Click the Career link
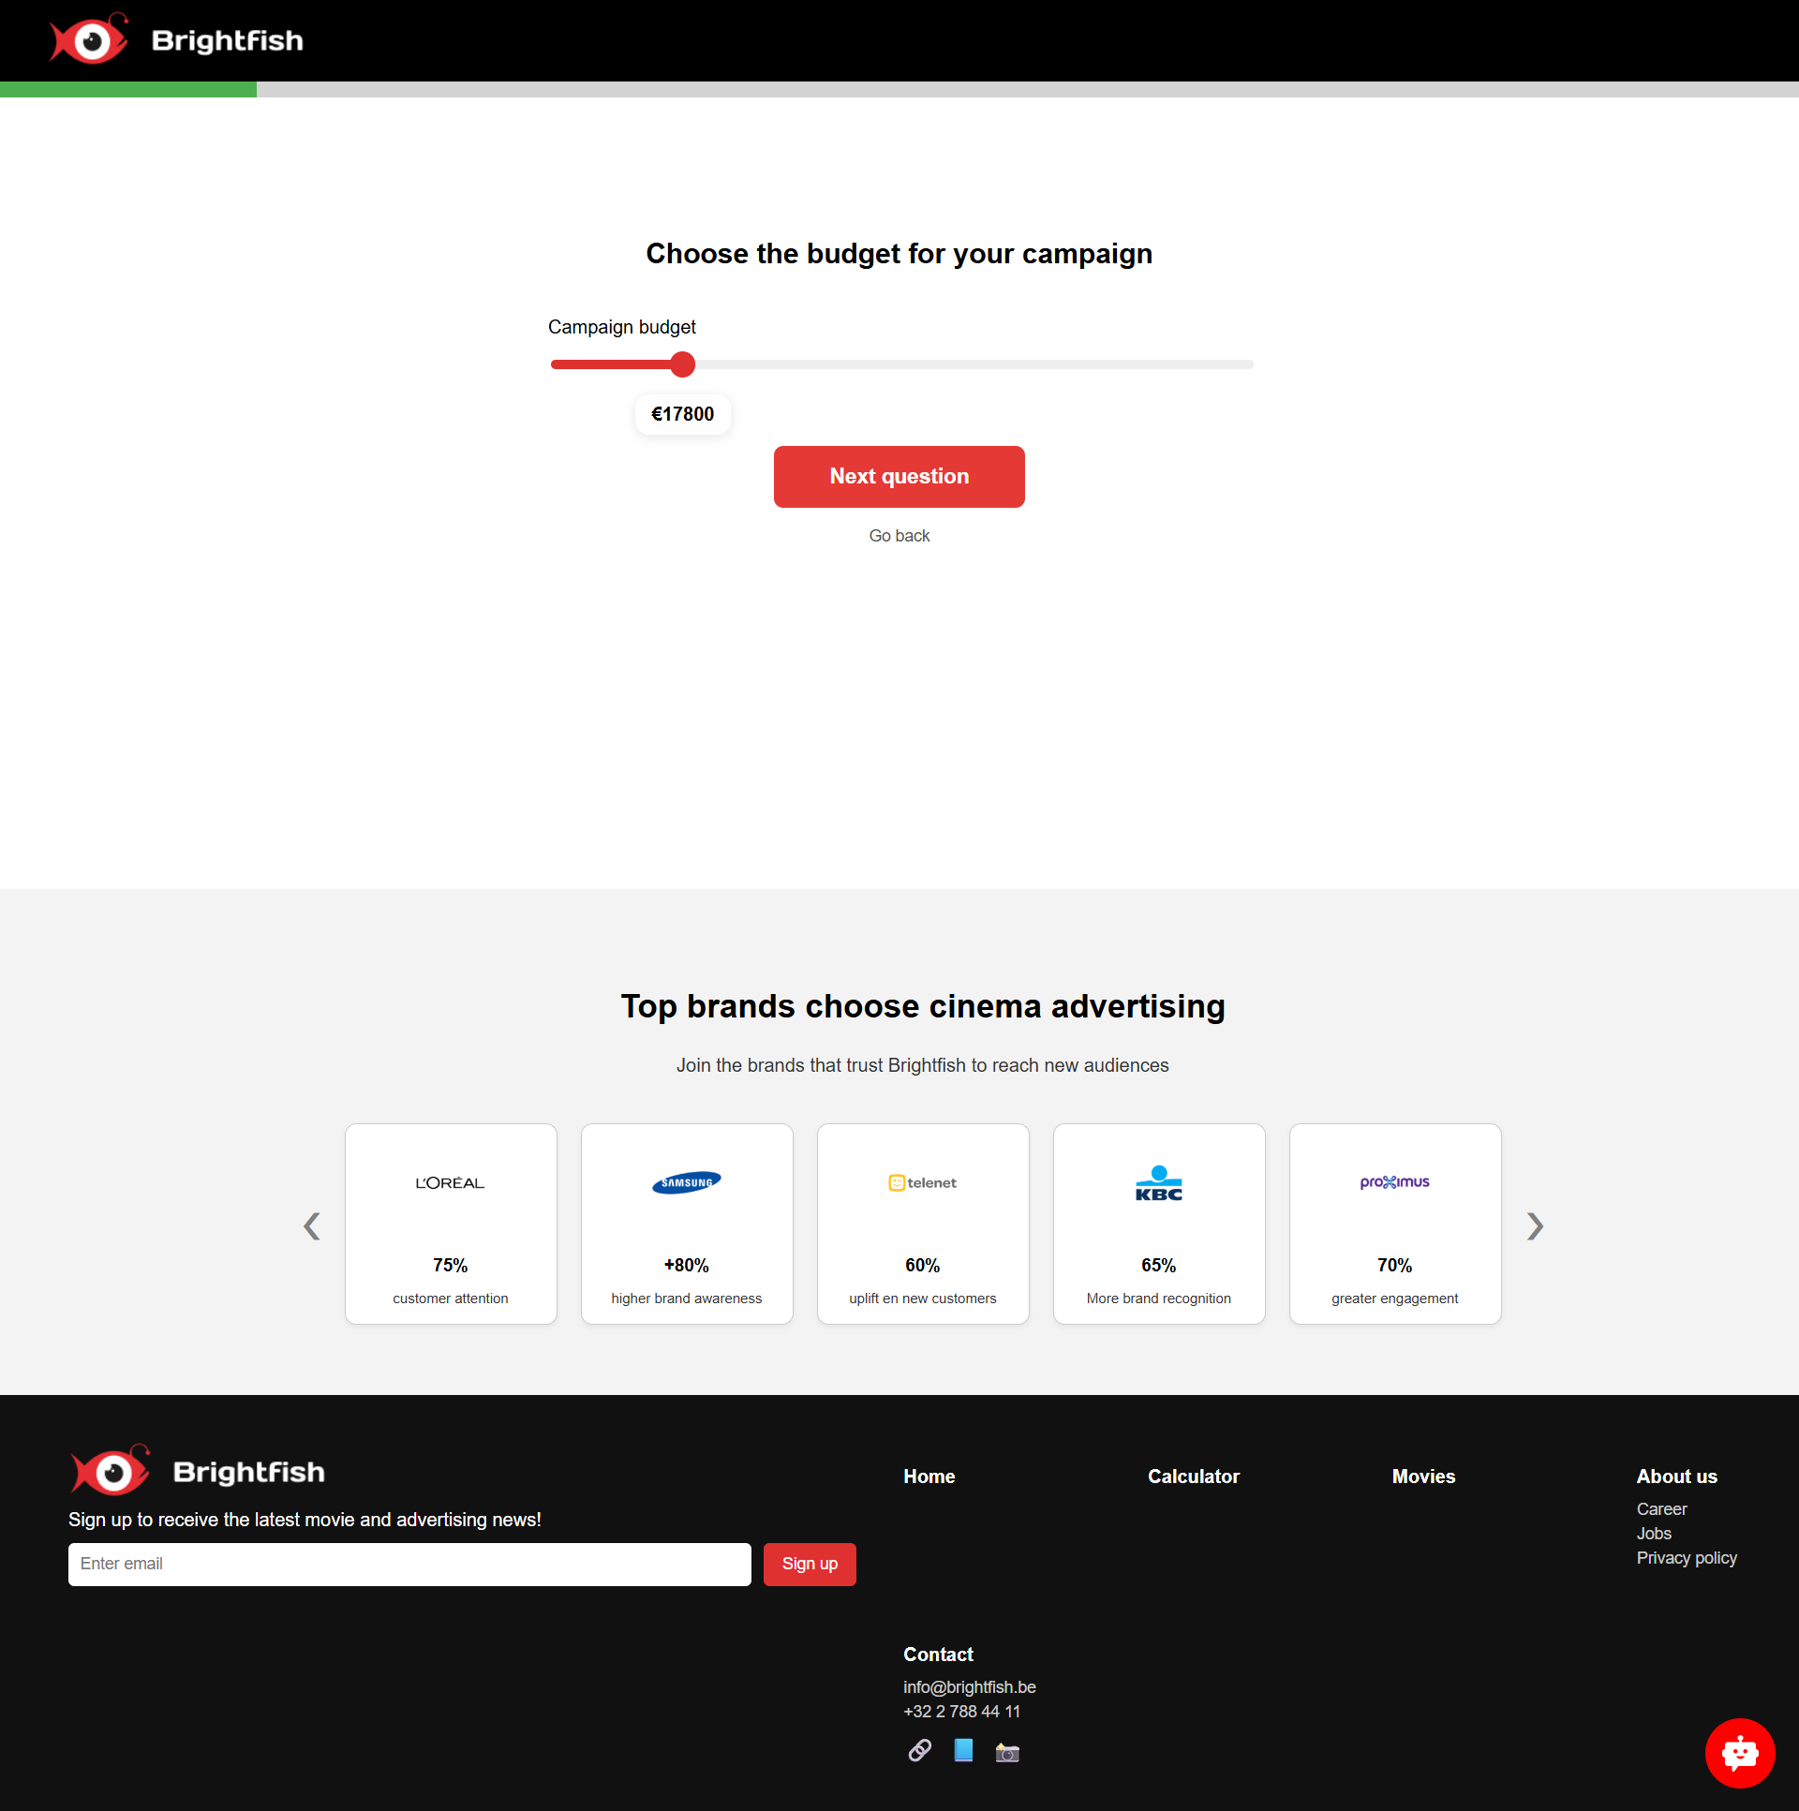Screen dimensions: 1799x1811 [1661, 1508]
